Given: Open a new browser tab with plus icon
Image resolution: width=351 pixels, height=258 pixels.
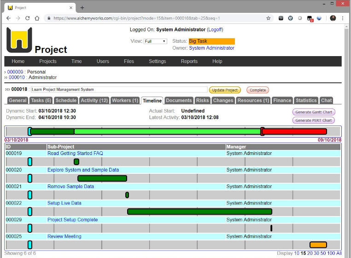Looking at the screenshot, I should click(82, 7).
